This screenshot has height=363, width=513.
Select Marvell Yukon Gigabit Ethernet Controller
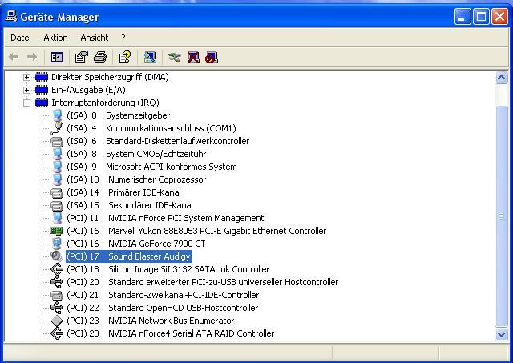coord(196,231)
